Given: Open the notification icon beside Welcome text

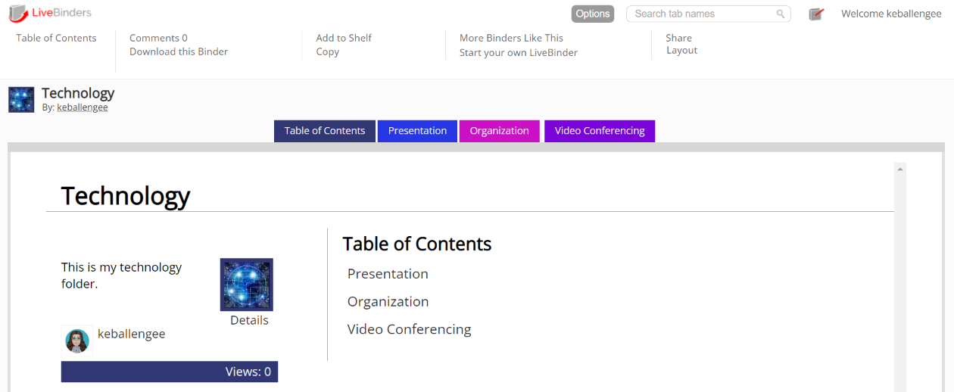Looking at the screenshot, I should [x=816, y=14].
